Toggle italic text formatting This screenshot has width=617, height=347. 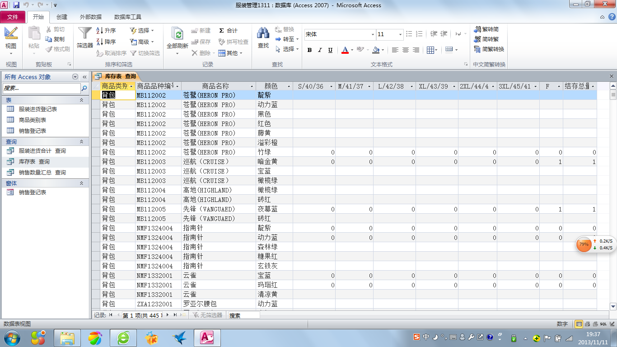320,50
